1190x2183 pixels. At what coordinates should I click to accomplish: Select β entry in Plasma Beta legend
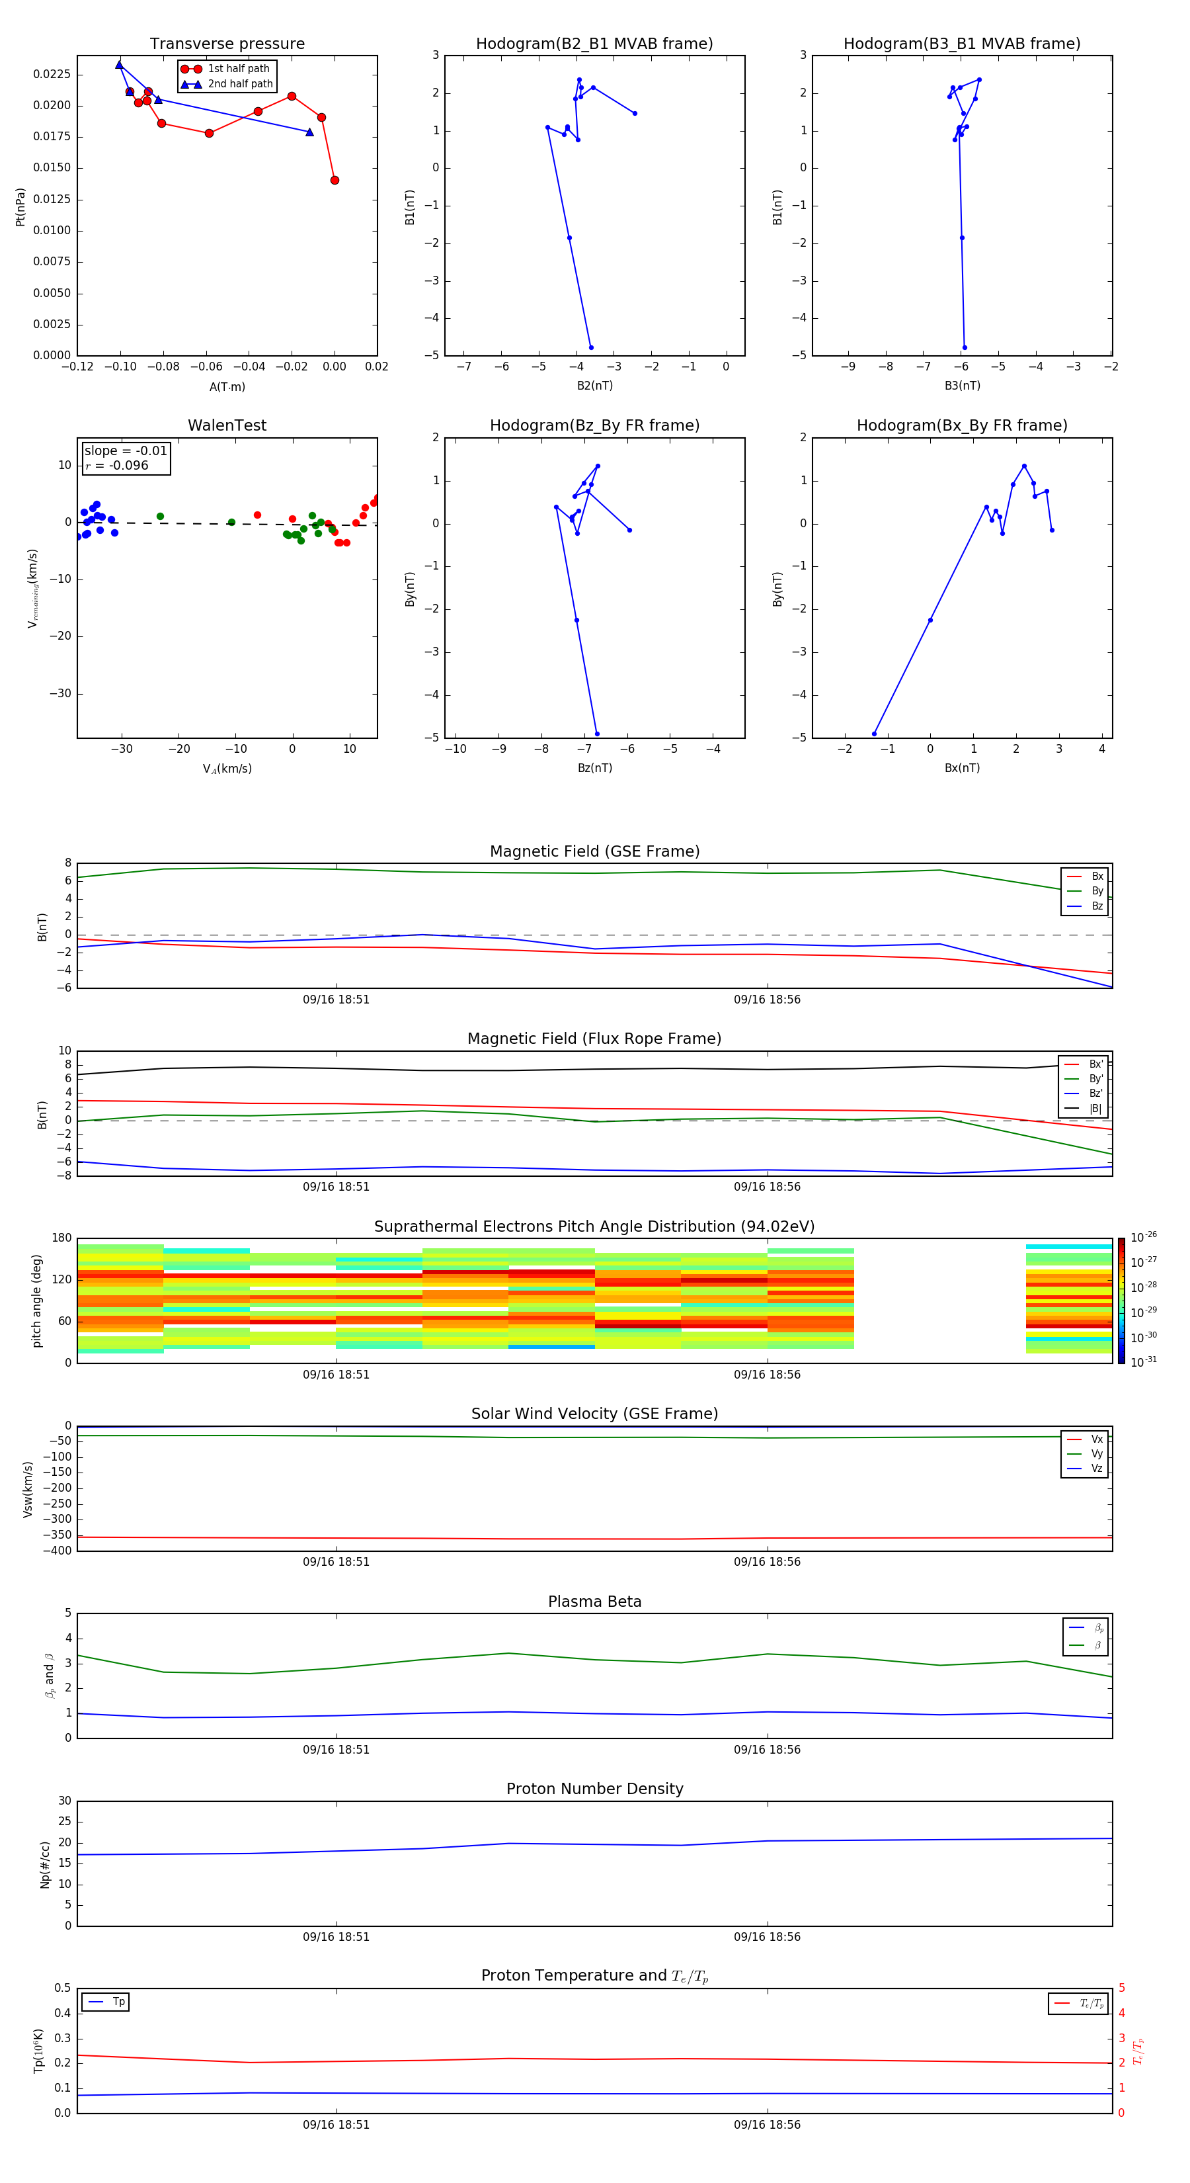[1086, 1646]
